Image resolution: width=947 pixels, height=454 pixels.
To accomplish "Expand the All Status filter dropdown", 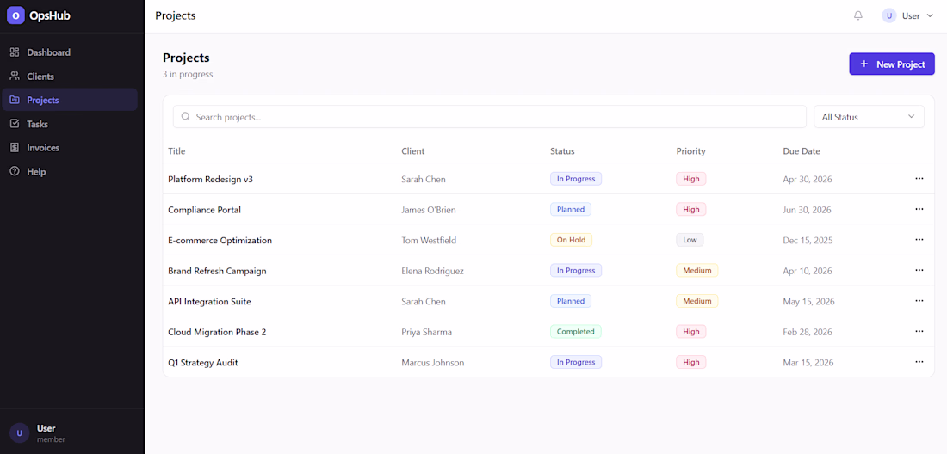I will click(x=869, y=117).
